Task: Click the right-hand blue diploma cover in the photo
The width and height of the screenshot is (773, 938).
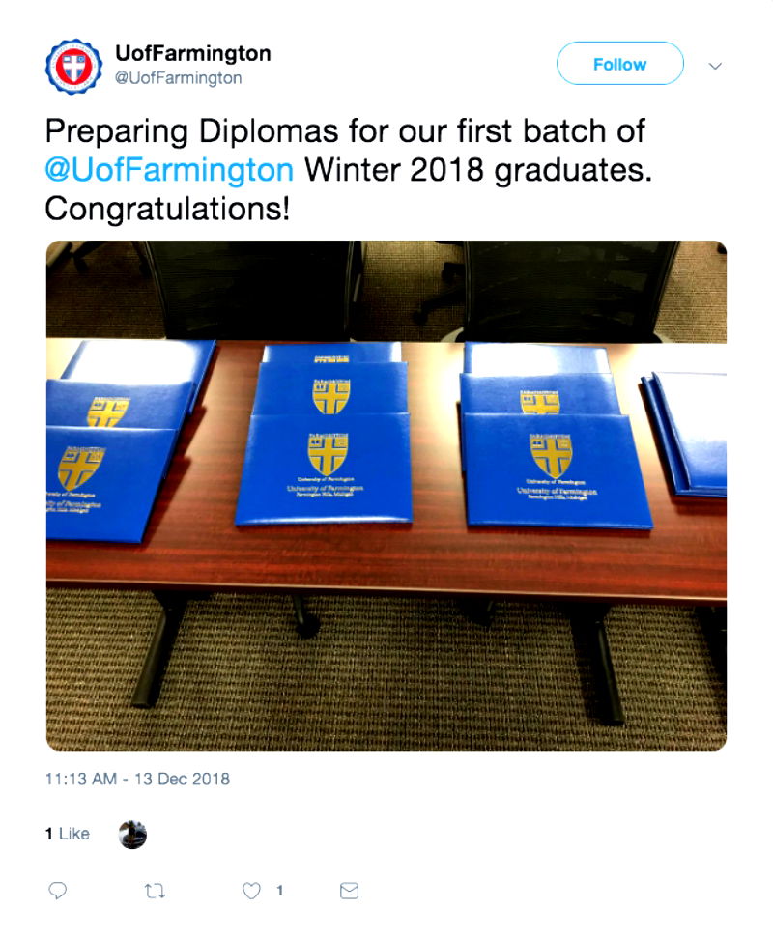Action: (x=557, y=469)
